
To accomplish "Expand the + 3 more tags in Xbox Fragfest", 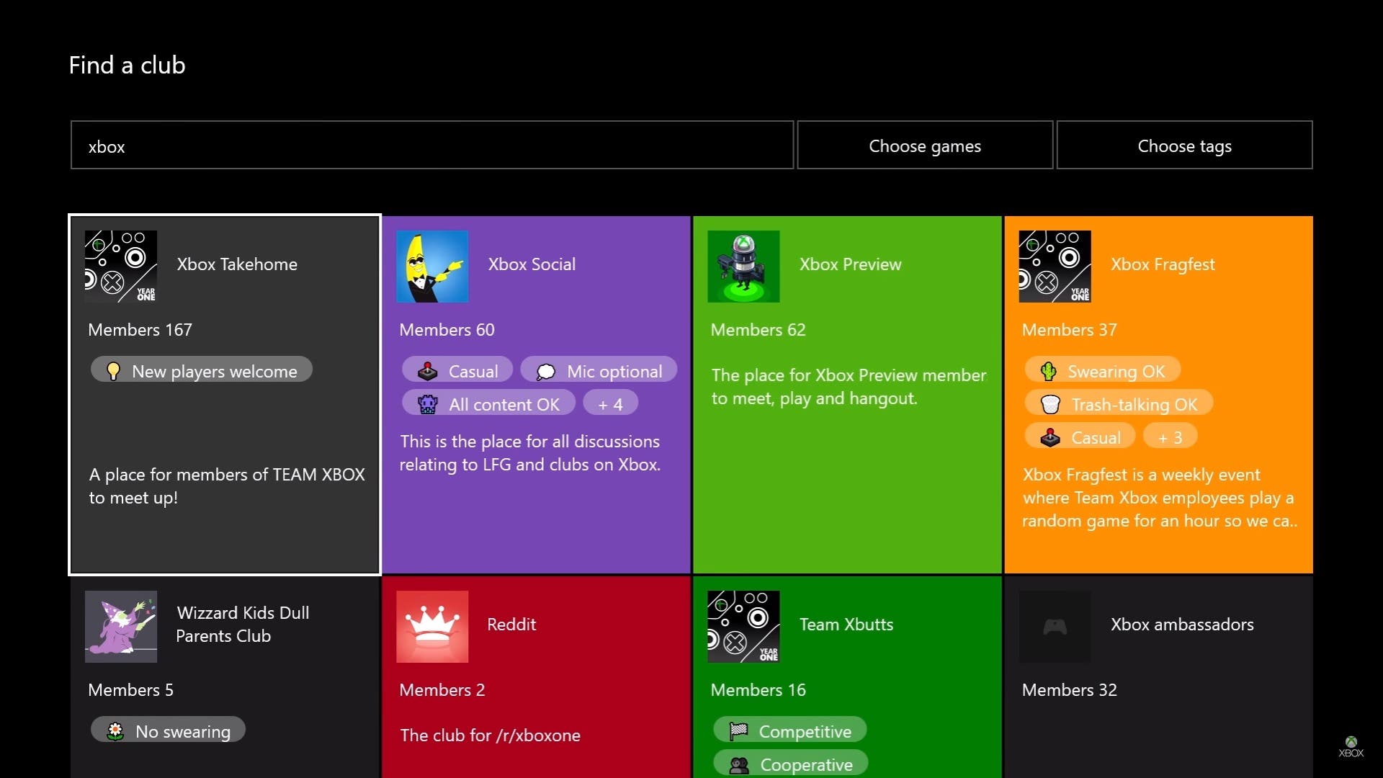I will pos(1170,437).
